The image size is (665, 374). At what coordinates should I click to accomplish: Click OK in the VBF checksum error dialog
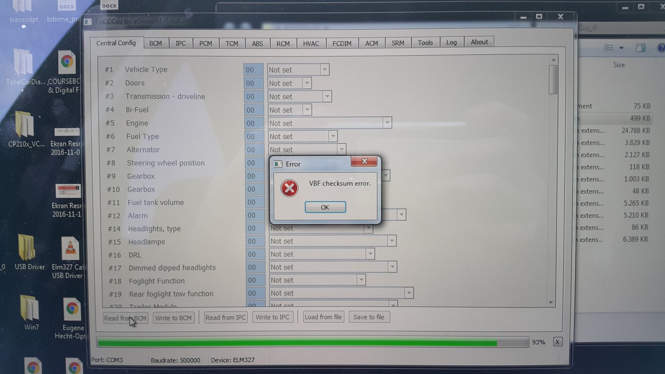(325, 207)
